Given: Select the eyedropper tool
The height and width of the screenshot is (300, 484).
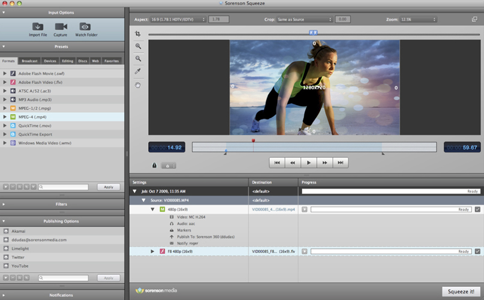Looking at the screenshot, I should (138, 71).
